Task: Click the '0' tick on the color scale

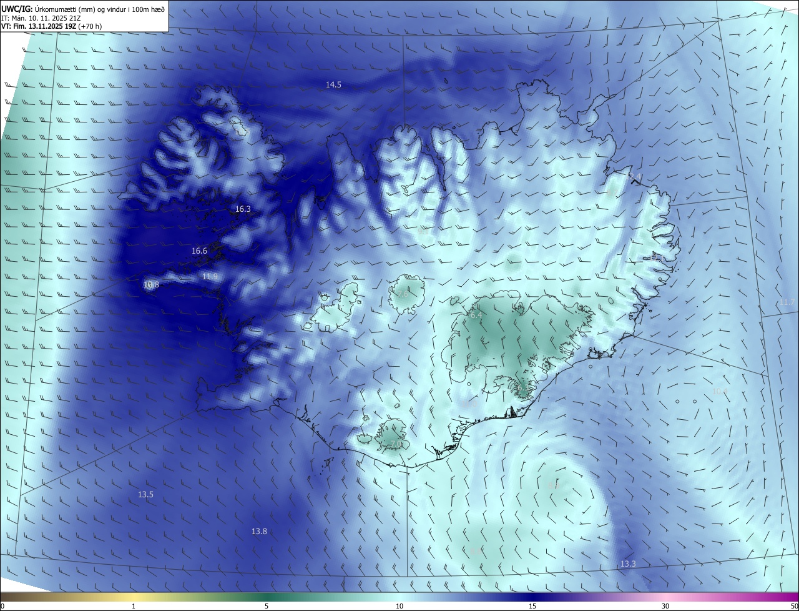Action: pyautogui.click(x=2, y=606)
